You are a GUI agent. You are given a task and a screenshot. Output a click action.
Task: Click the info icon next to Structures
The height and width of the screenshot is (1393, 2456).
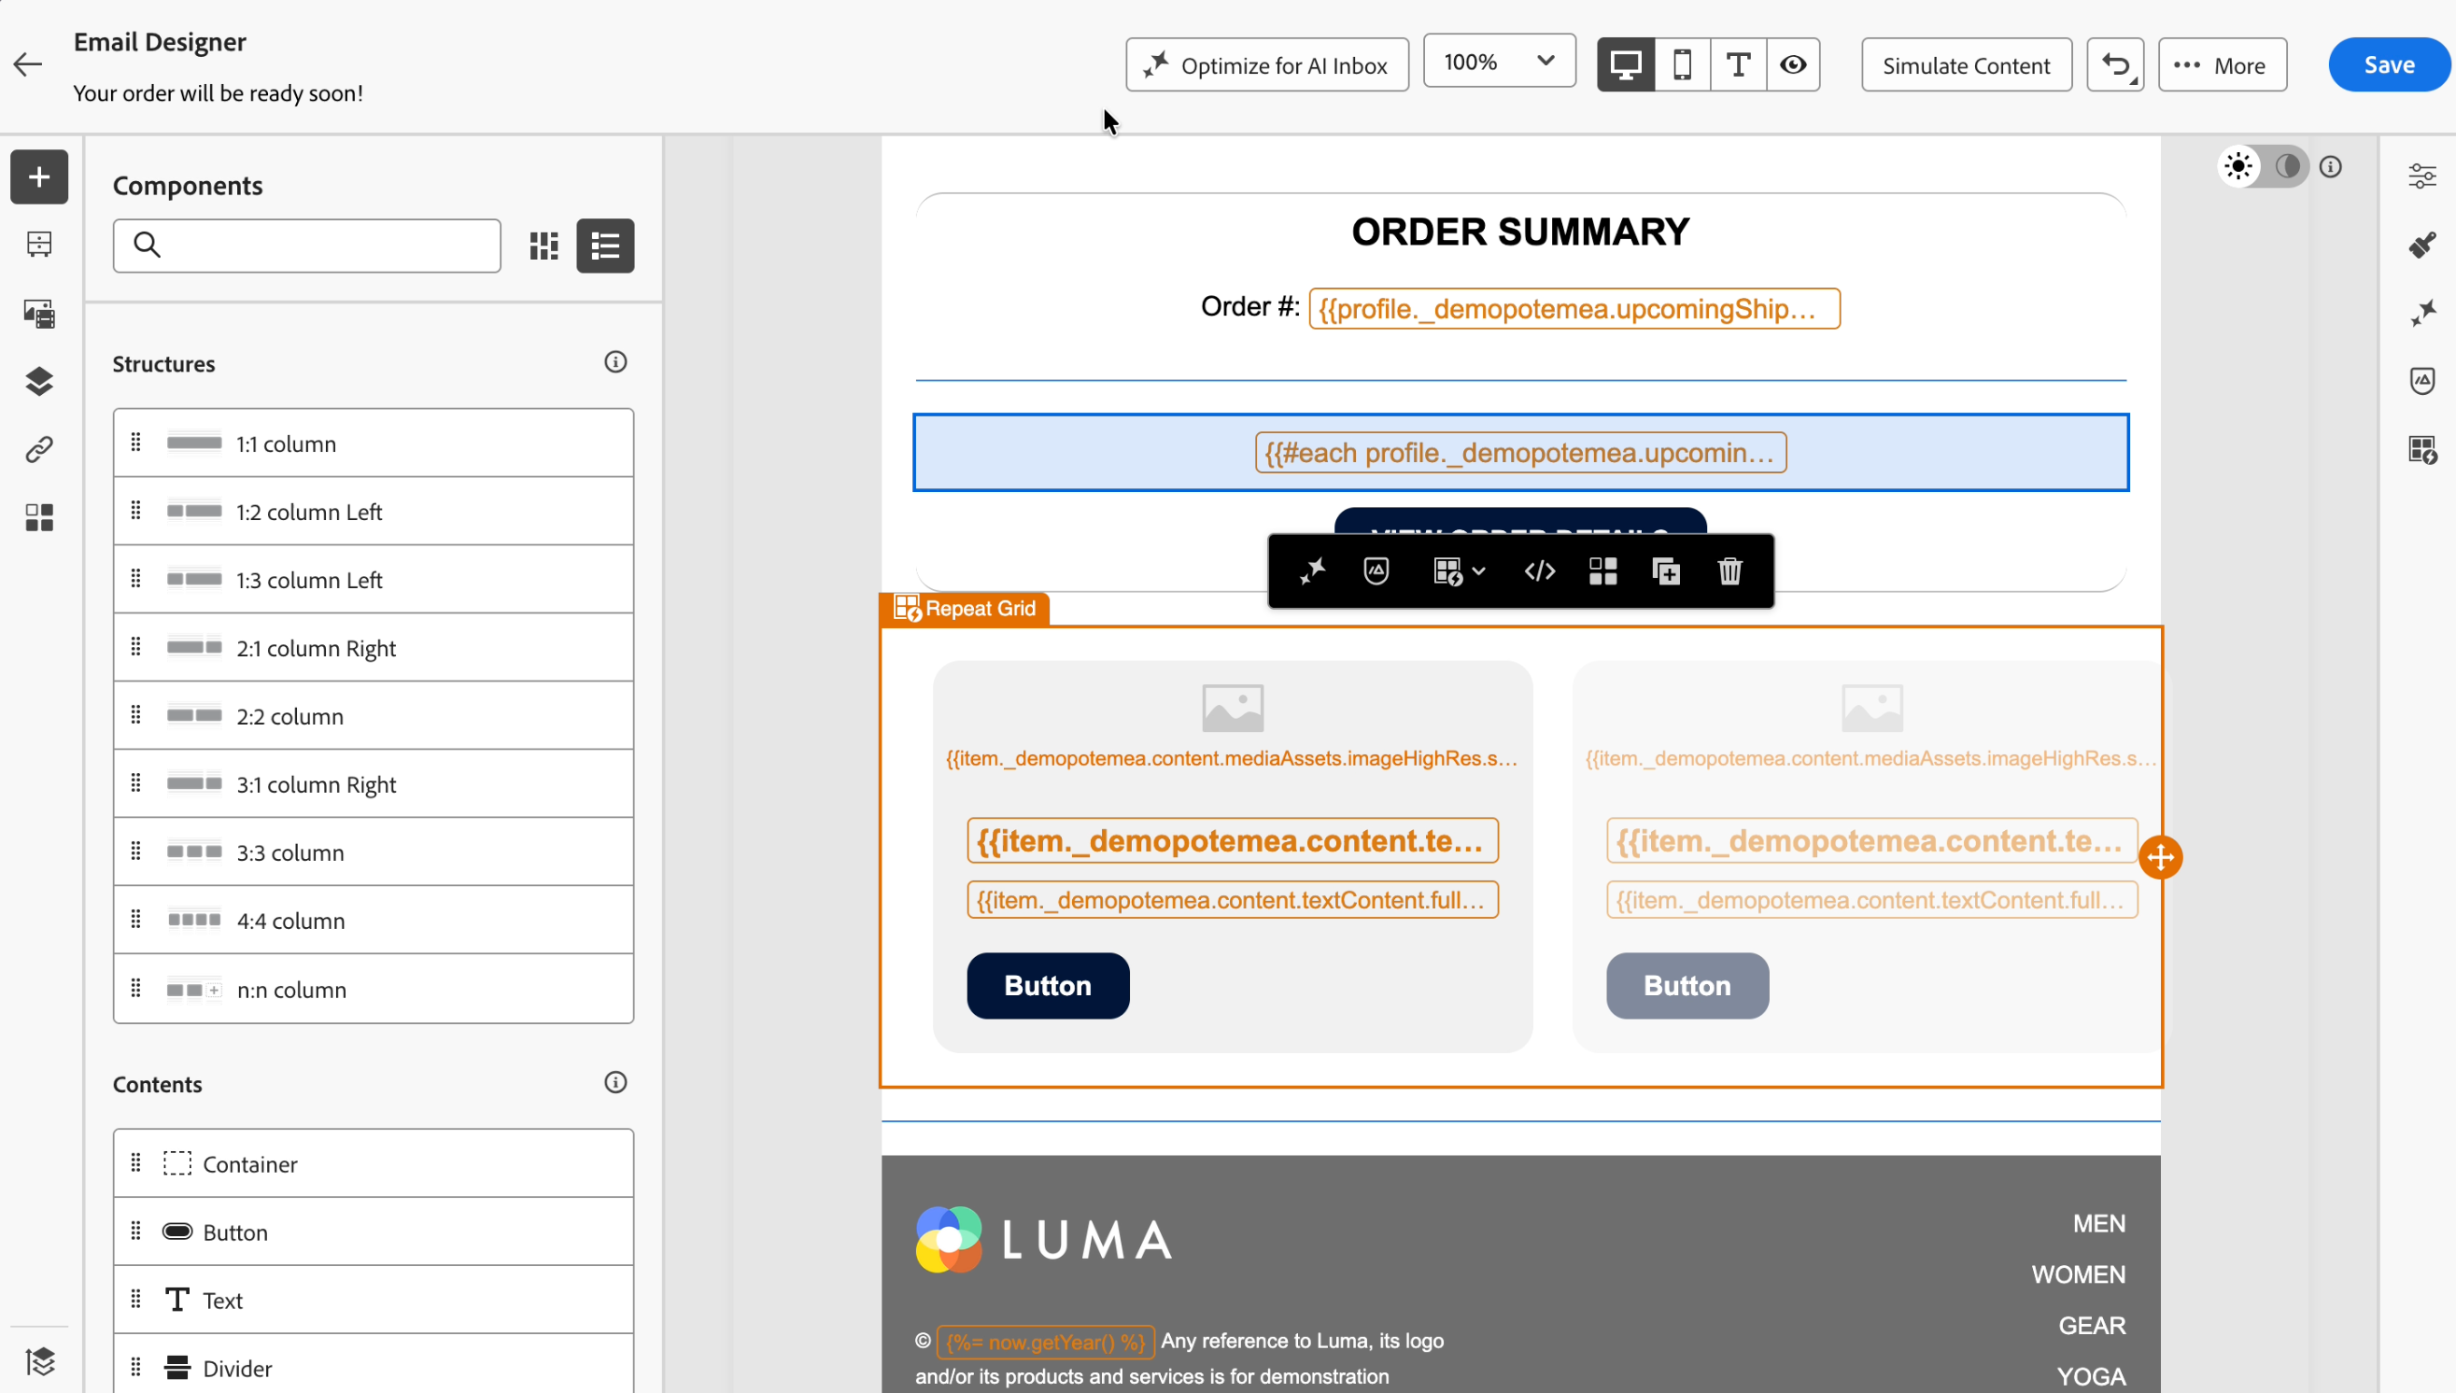pyautogui.click(x=615, y=362)
